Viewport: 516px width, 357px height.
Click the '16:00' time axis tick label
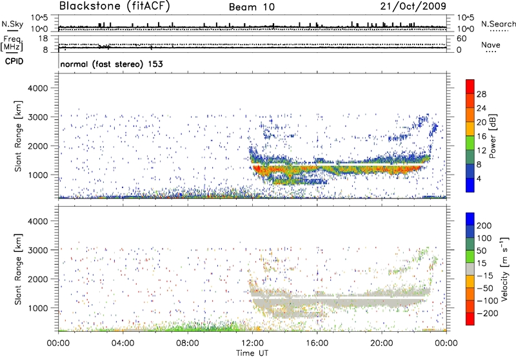(317, 343)
